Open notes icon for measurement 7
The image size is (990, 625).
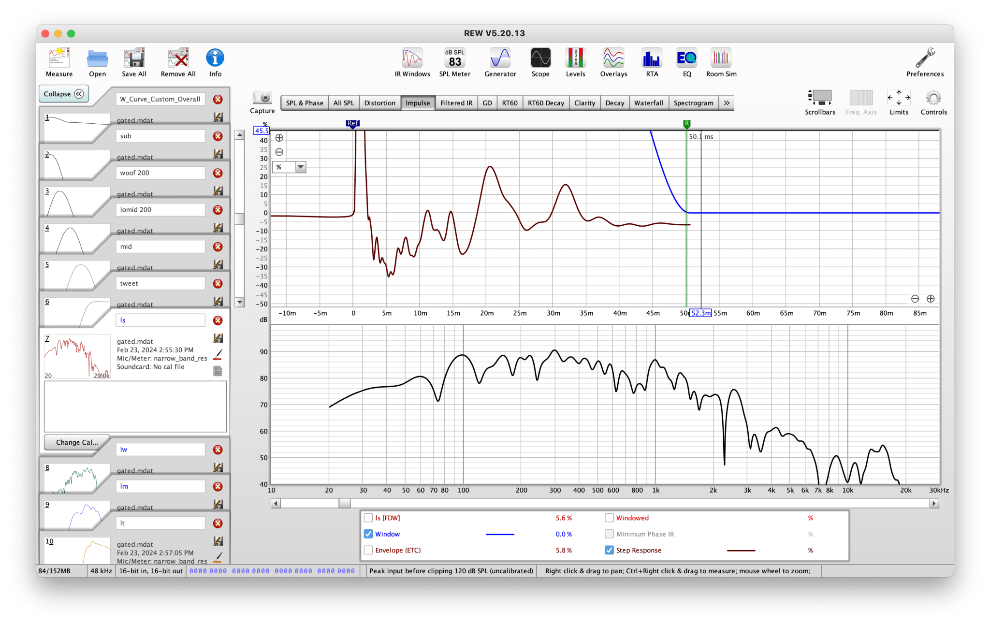[218, 371]
